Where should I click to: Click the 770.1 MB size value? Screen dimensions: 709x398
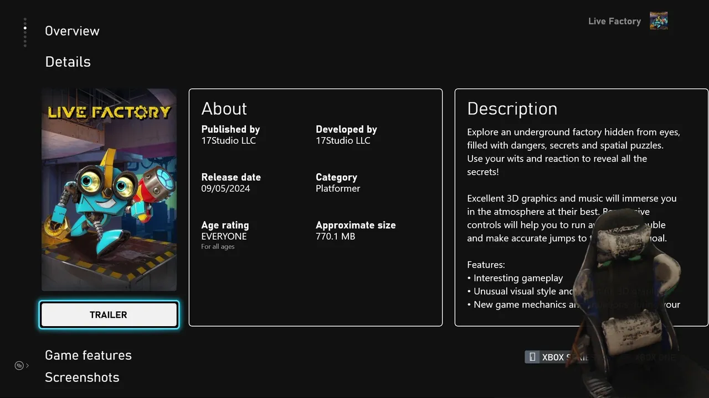(x=335, y=237)
